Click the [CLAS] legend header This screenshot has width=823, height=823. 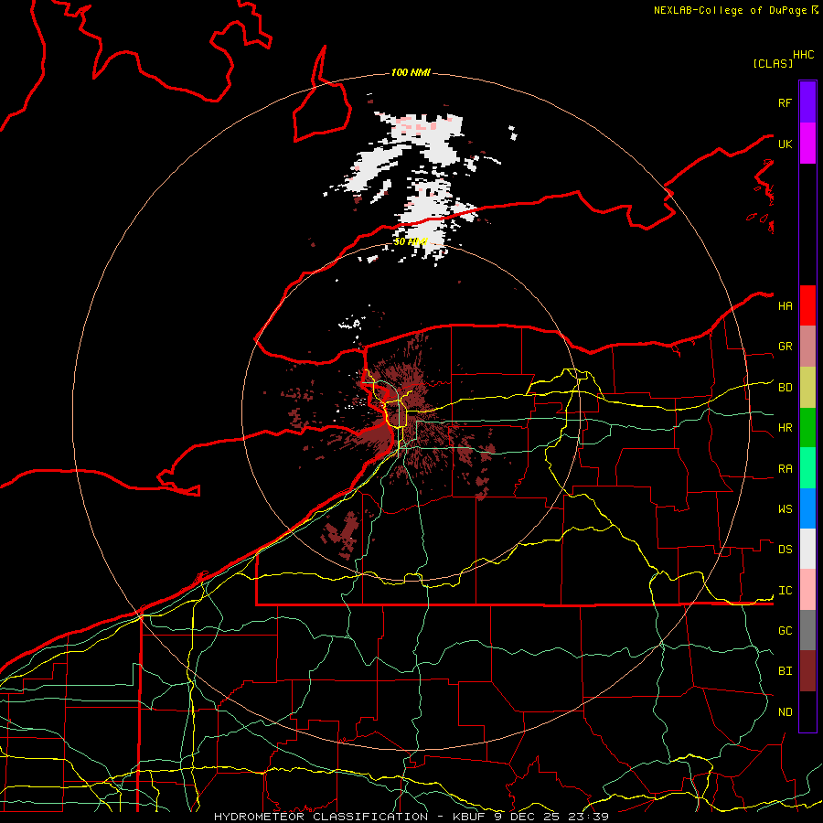pyautogui.click(x=773, y=63)
